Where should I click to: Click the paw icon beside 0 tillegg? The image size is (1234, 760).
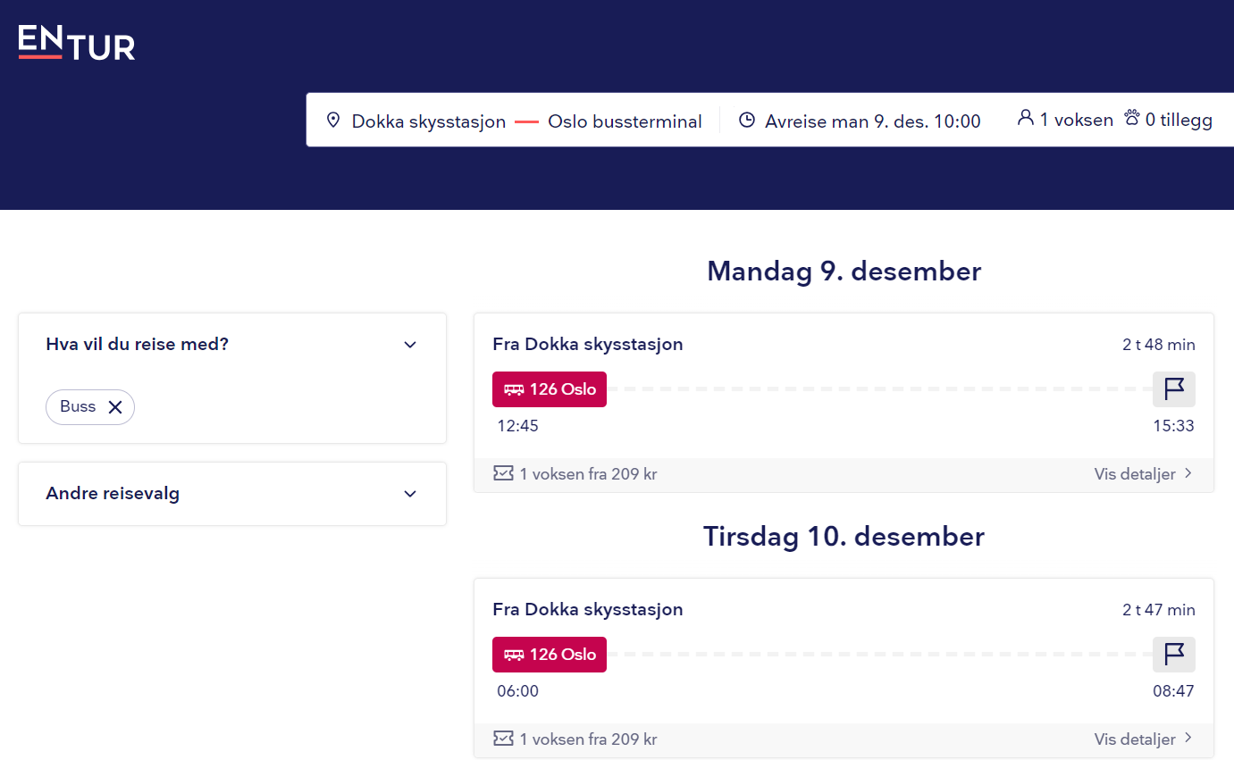(x=1132, y=118)
